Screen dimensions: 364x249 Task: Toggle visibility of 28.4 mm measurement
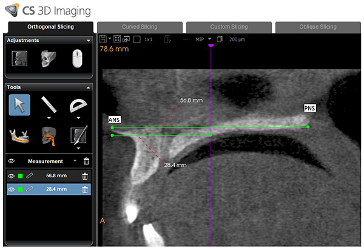(x=11, y=189)
